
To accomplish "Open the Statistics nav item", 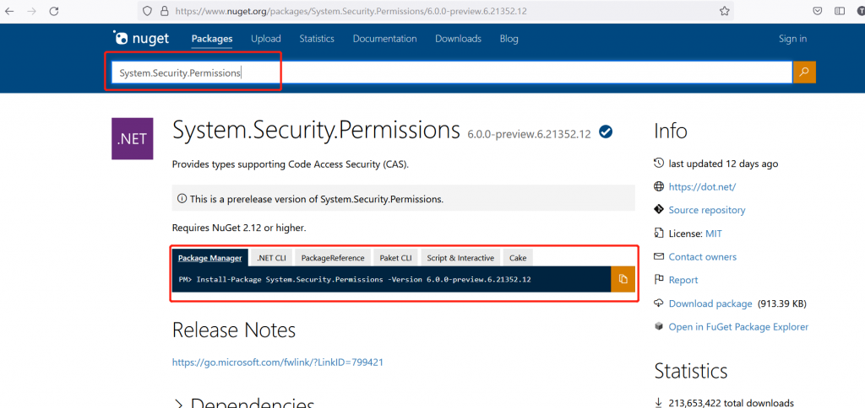I will tap(317, 39).
